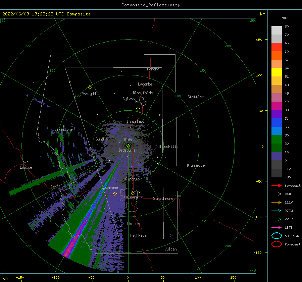The width and height of the screenshot is (302, 282).
Task: Click the Lacombe city label
Action: (x=145, y=84)
